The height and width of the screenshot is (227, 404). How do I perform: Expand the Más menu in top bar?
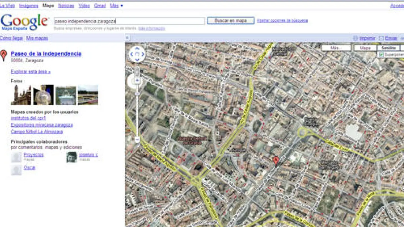pos(116,6)
